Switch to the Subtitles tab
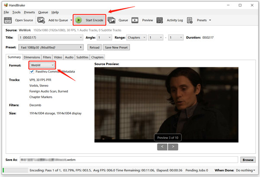The height and width of the screenshot is (177, 260). (82, 57)
